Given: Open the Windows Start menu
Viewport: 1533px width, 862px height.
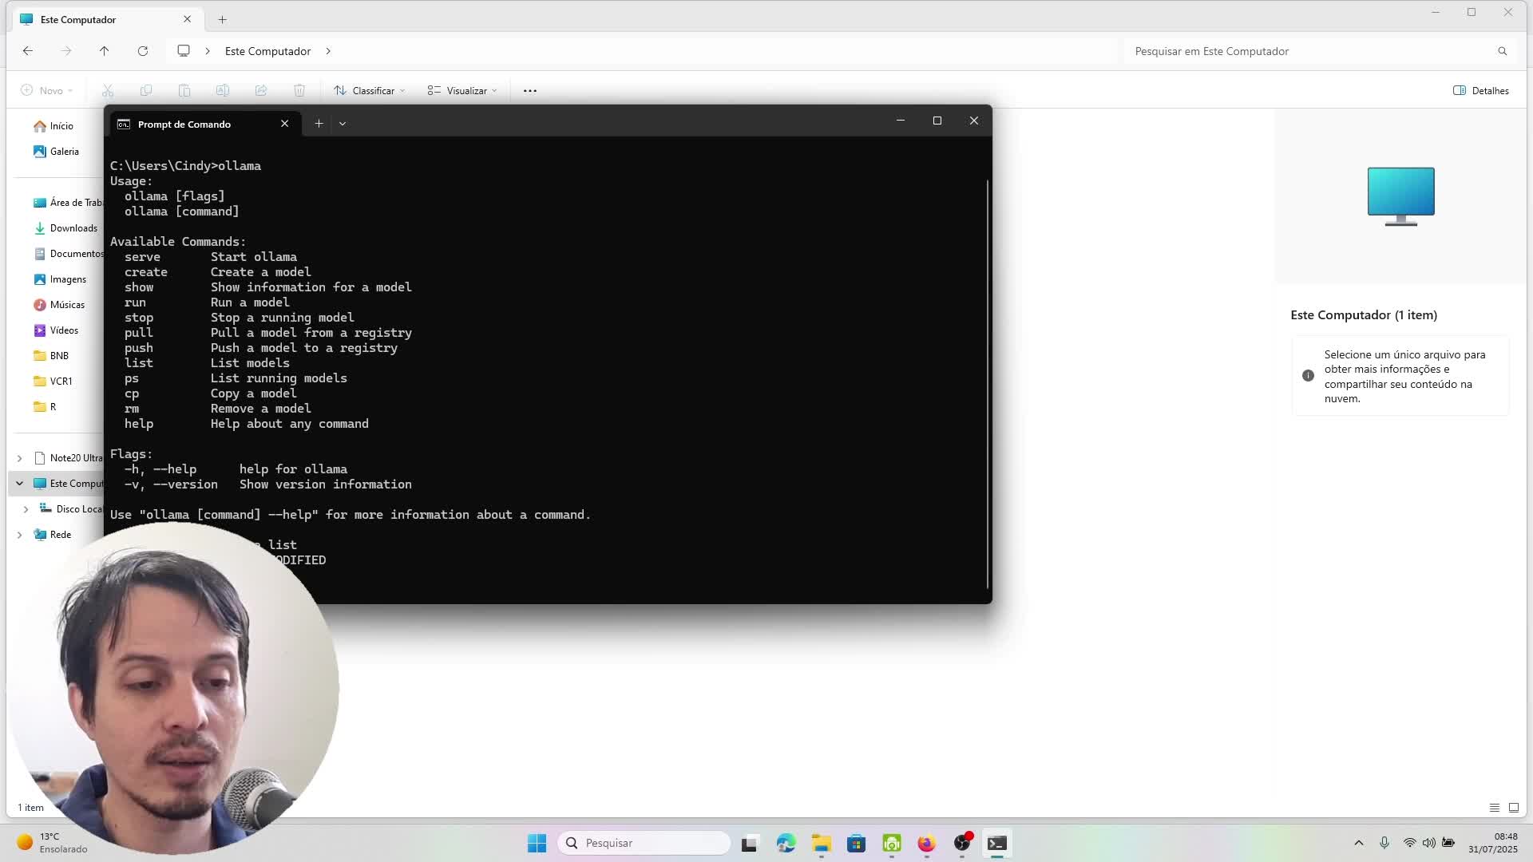Looking at the screenshot, I should pos(537,843).
